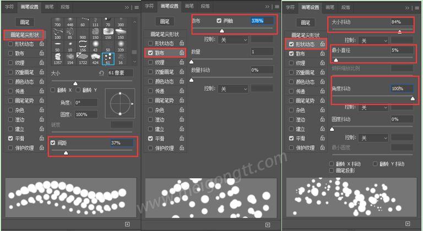This screenshot has height=231, width=423.
Task: Select the 156 brush tip thumbnail
Action: pos(83,46)
